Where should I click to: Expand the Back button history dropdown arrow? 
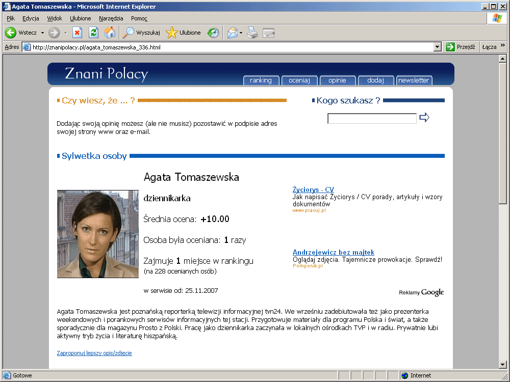pos(42,33)
